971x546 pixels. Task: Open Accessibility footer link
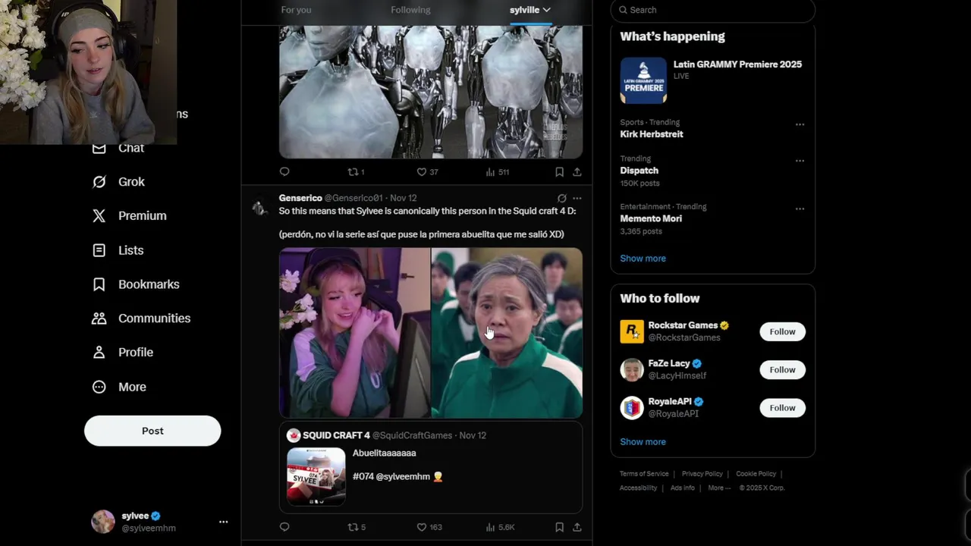(638, 488)
